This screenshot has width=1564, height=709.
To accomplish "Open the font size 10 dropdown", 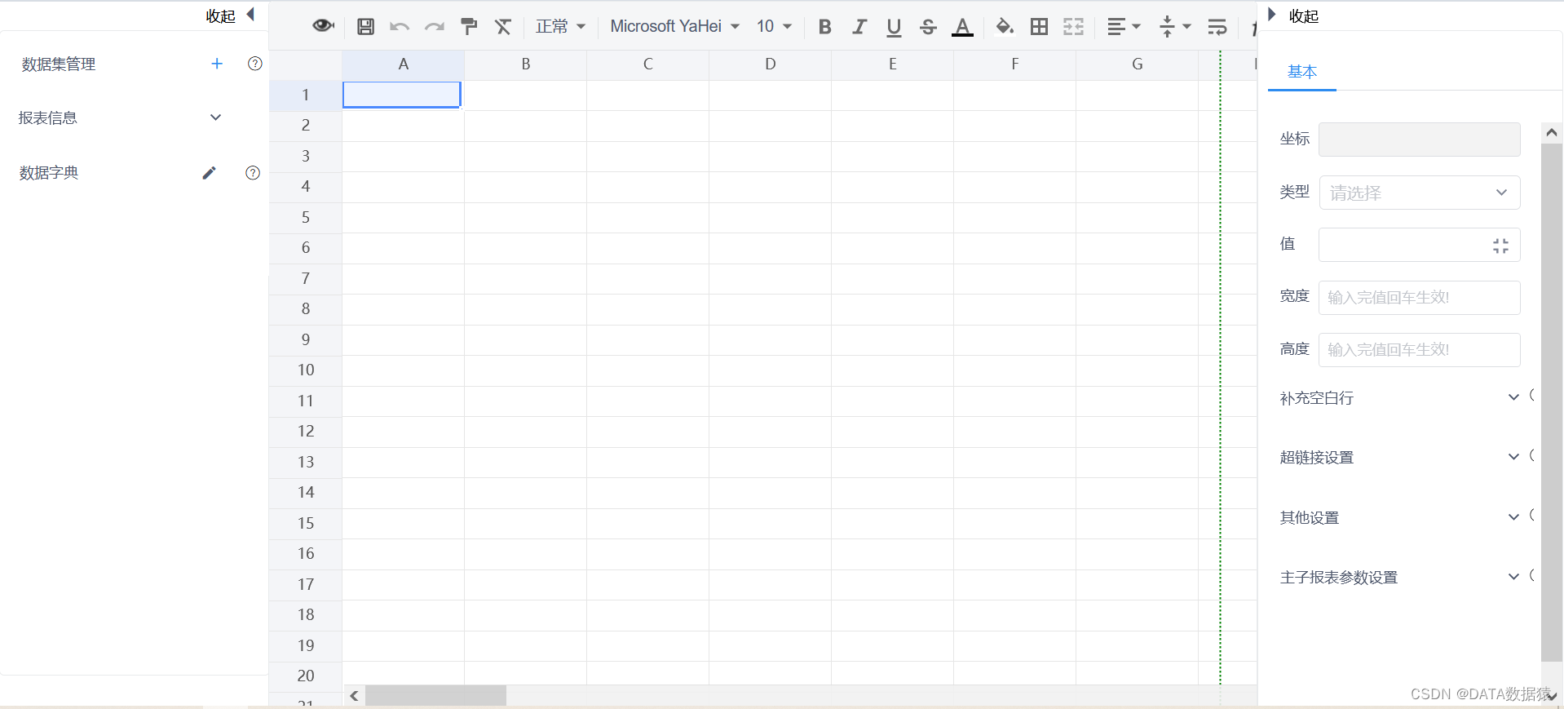I will tap(774, 27).
